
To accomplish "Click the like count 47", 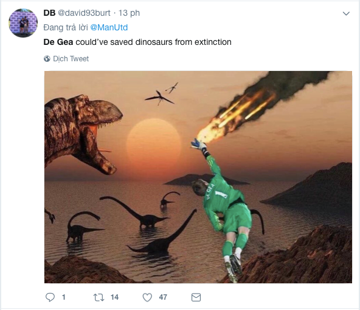I will pyautogui.click(x=163, y=297).
